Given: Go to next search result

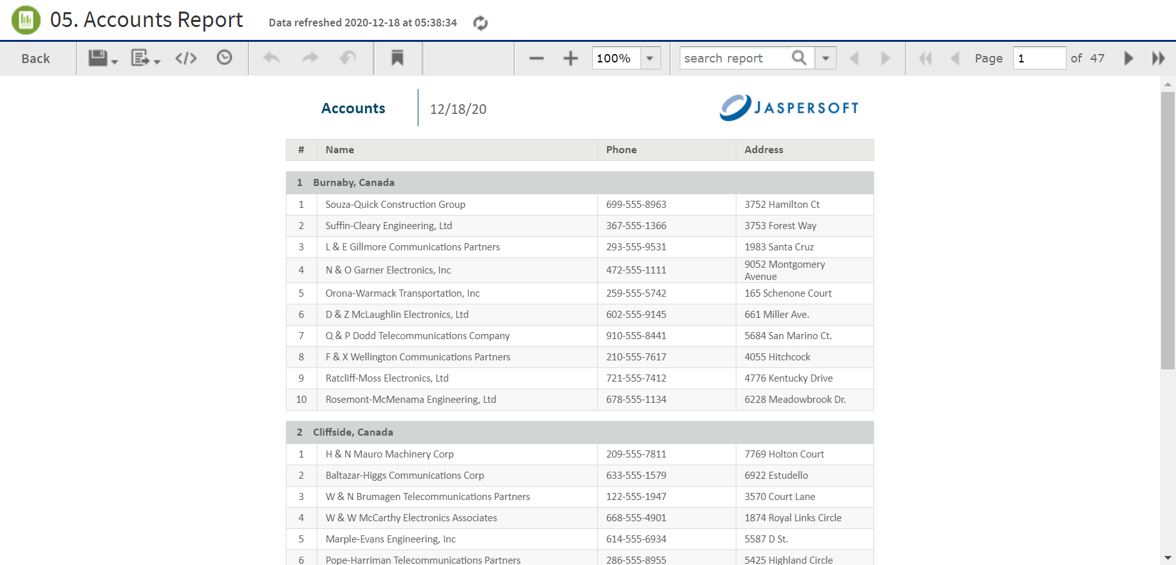Looking at the screenshot, I should point(886,59).
